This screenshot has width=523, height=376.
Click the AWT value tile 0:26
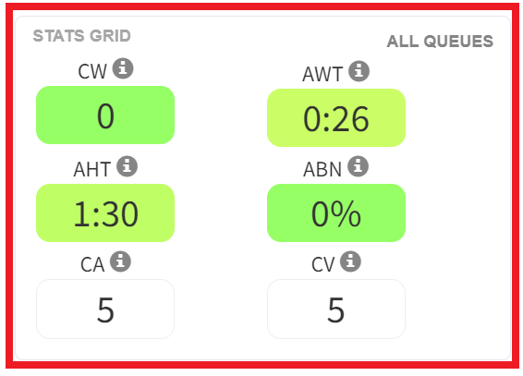click(x=336, y=117)
